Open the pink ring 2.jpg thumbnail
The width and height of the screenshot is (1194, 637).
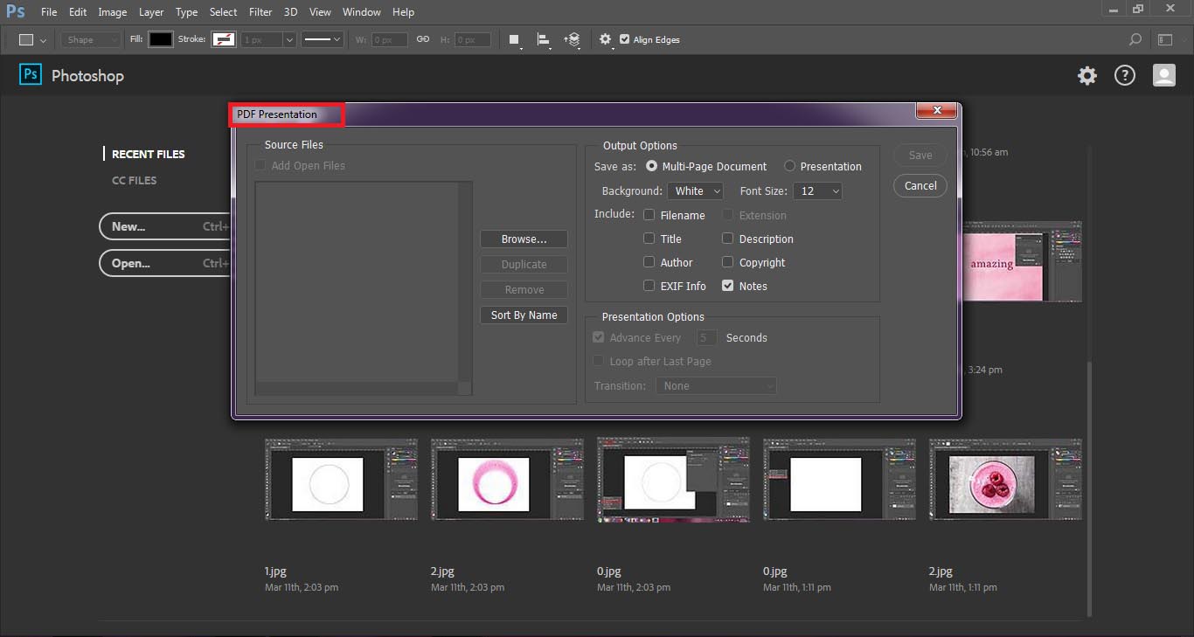point(507,479)
